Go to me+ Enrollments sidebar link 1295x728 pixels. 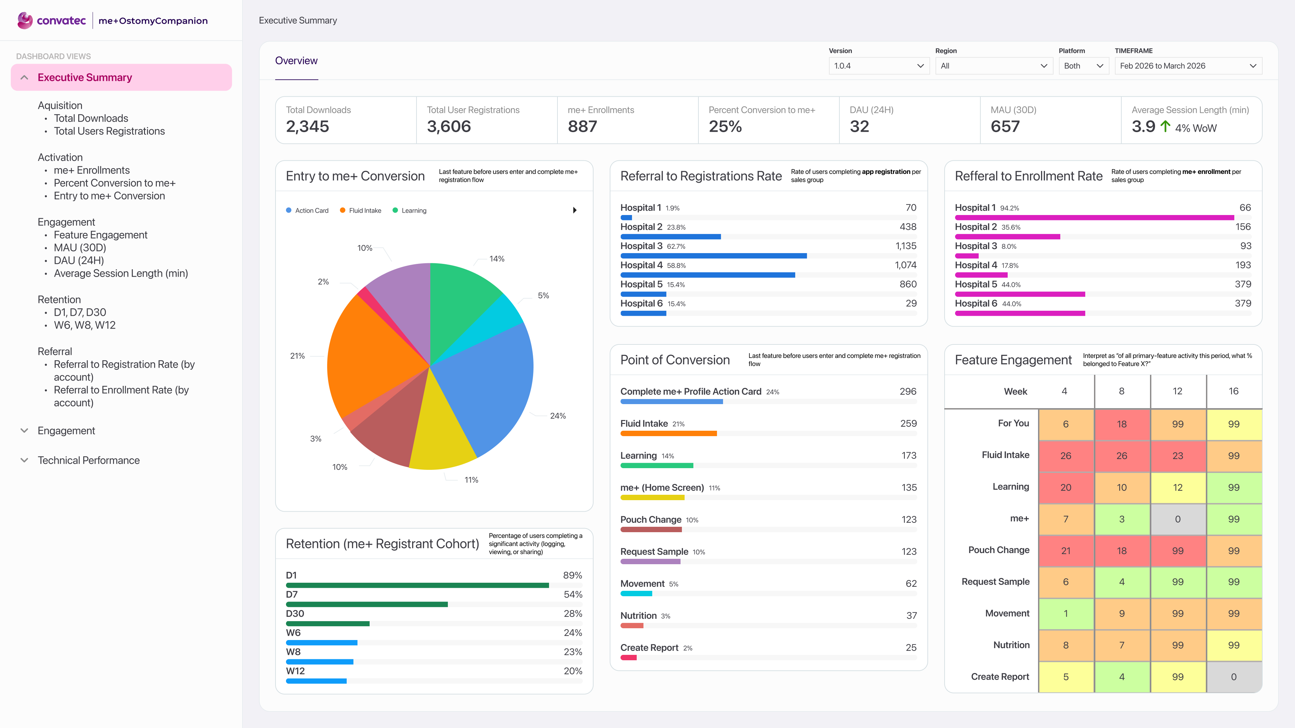click(91, 170)
